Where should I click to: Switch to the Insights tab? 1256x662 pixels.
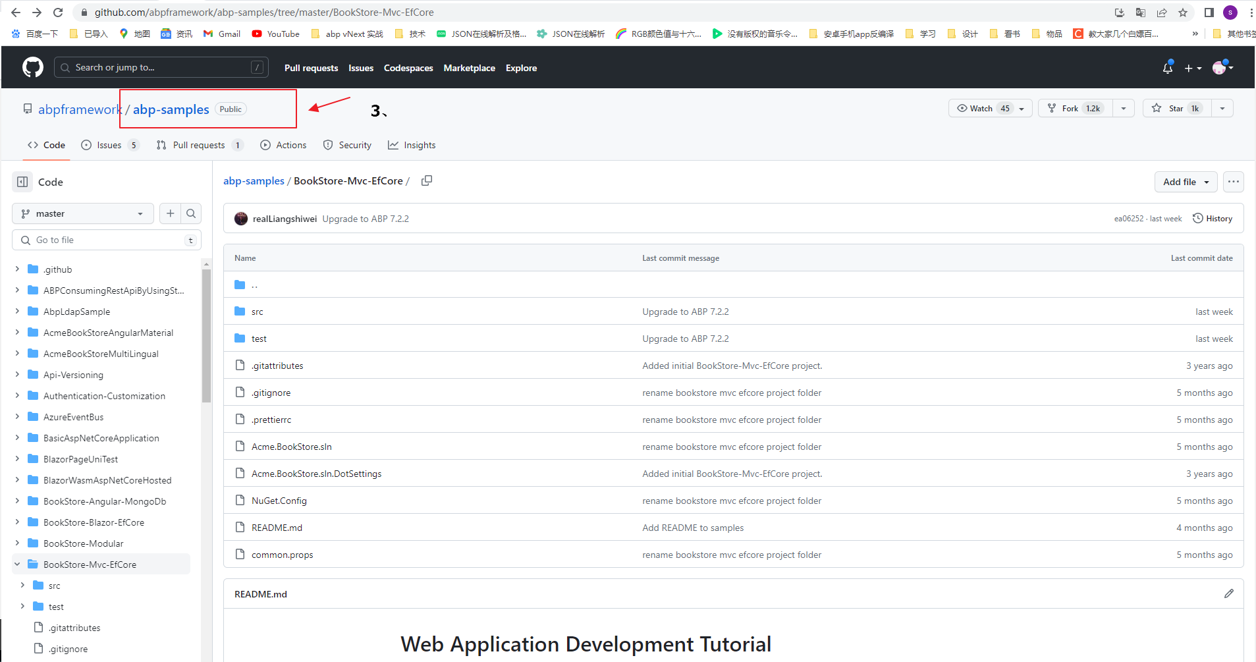(412, 145)
